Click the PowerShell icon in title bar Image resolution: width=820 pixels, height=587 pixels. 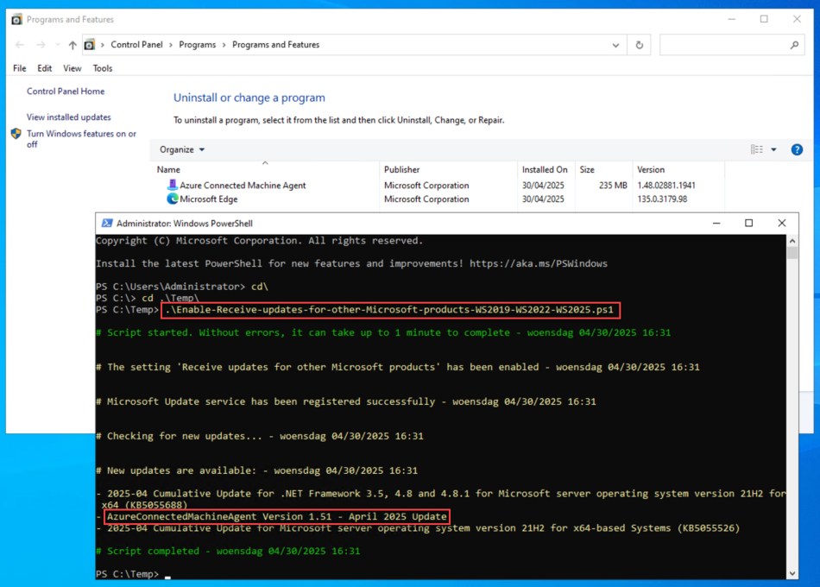tap(106, 223)
